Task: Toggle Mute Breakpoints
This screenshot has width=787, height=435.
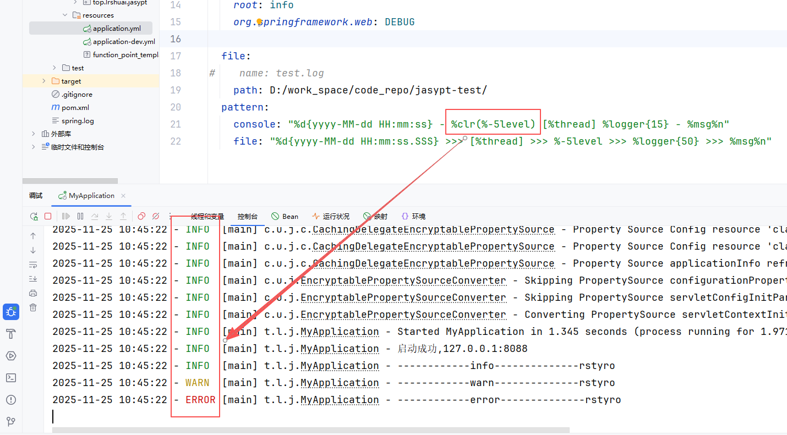Action: (x=156, y=217)
